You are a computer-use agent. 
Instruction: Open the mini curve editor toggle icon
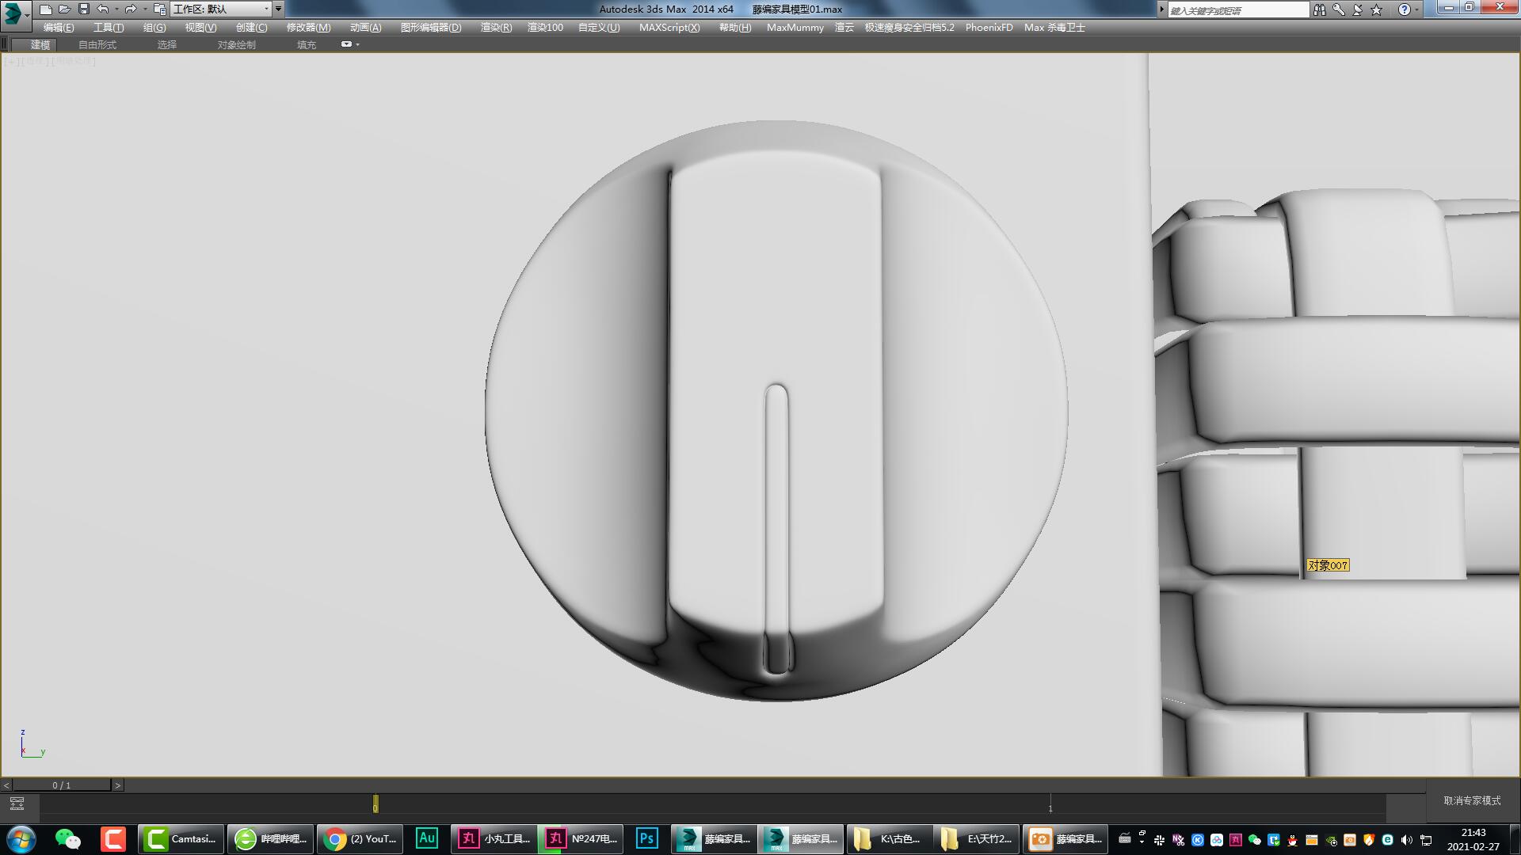point(17,804)
